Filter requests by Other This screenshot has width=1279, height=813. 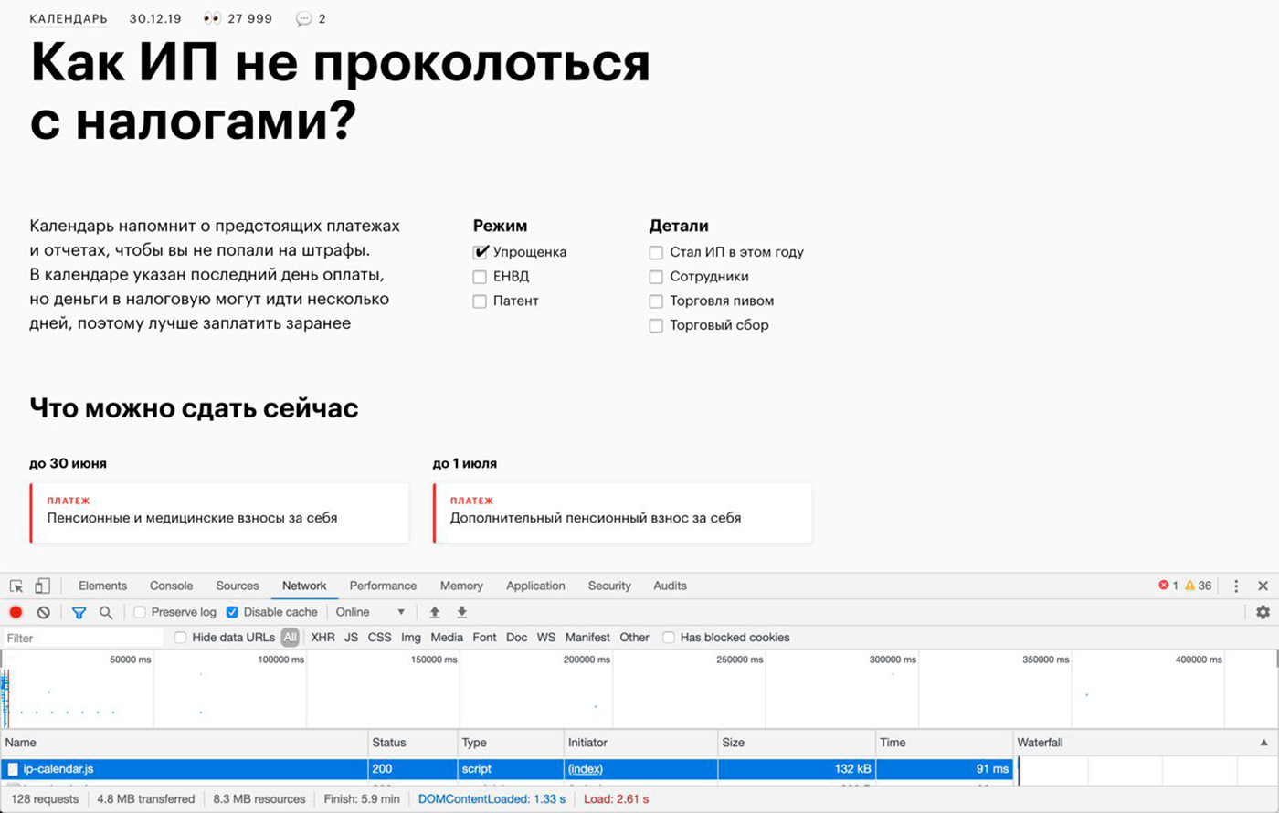(x=634, y=638)
